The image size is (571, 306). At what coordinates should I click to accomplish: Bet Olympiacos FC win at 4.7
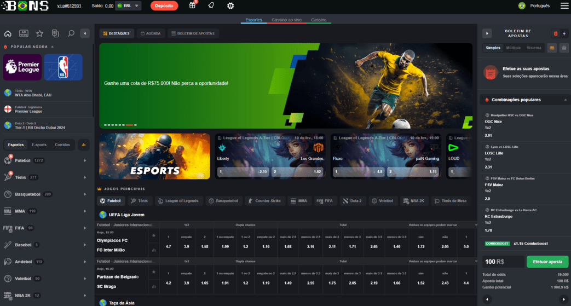click(x=168, y=243)
